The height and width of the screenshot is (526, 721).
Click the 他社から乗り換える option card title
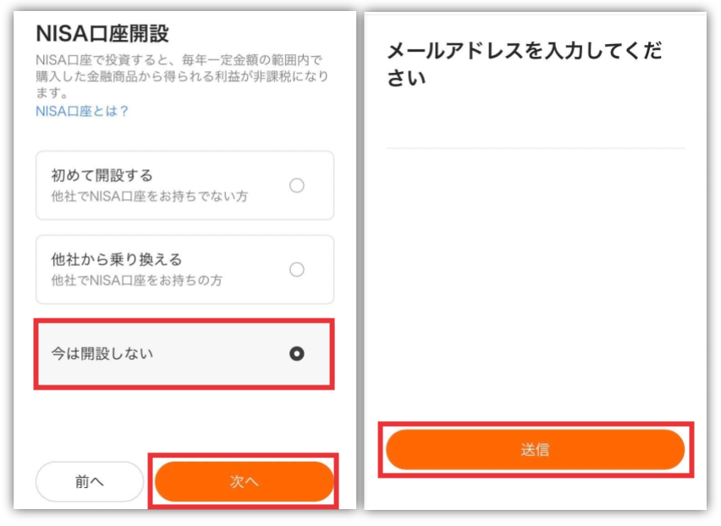click(117, 259)
